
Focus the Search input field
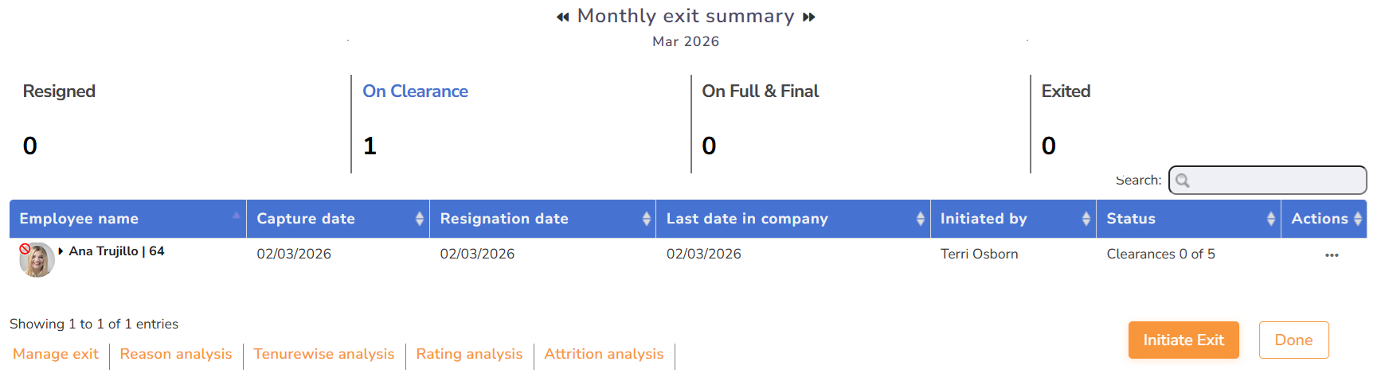1276,181
